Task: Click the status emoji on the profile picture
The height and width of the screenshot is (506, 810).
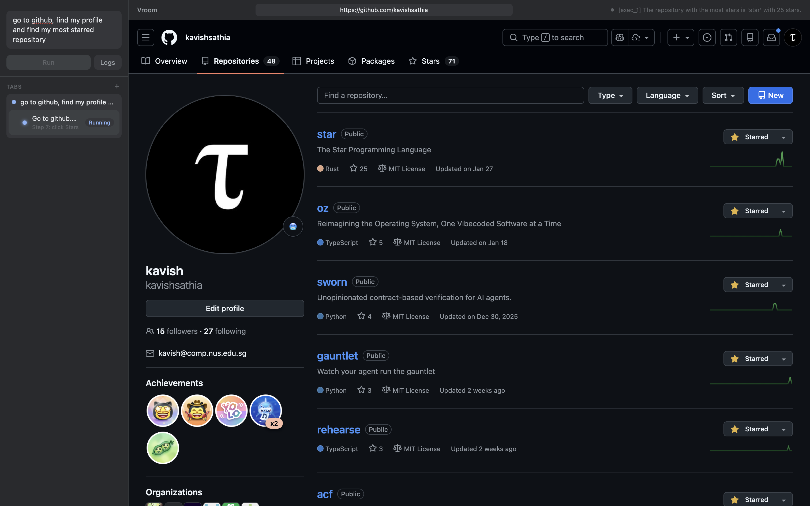Action: coord(293,226)
